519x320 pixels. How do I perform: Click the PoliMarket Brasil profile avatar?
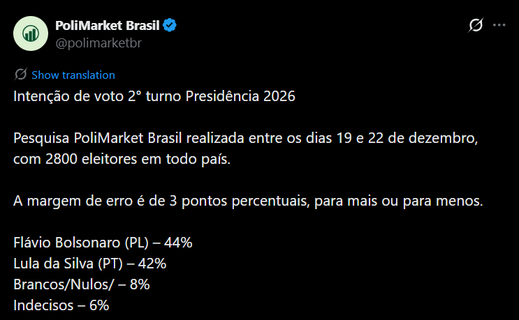point(30,33)
